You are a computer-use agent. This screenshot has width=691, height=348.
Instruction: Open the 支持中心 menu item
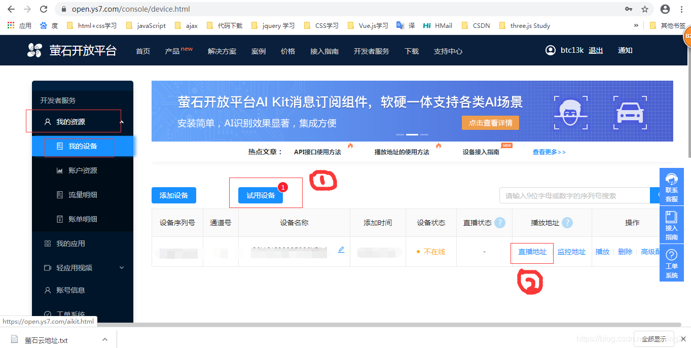pyautogui.click(x=448, y=50)
